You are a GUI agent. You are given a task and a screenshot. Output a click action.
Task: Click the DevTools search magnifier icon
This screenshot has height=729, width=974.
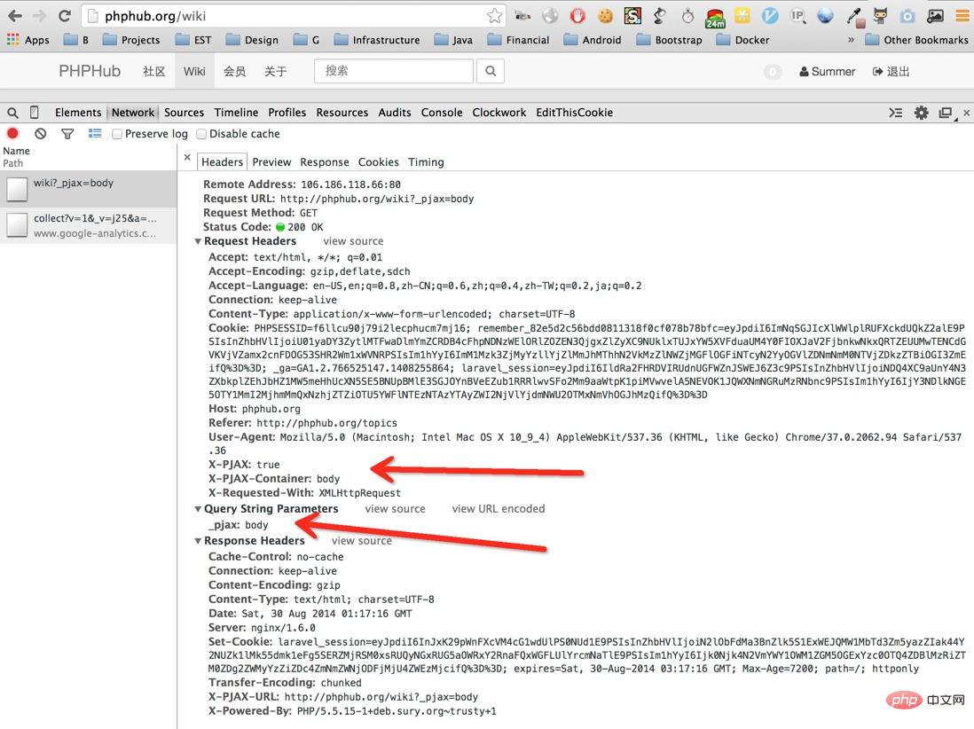tap(12, 113)
